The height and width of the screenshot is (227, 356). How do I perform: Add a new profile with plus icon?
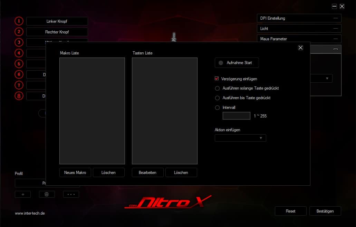click(23, 194)
